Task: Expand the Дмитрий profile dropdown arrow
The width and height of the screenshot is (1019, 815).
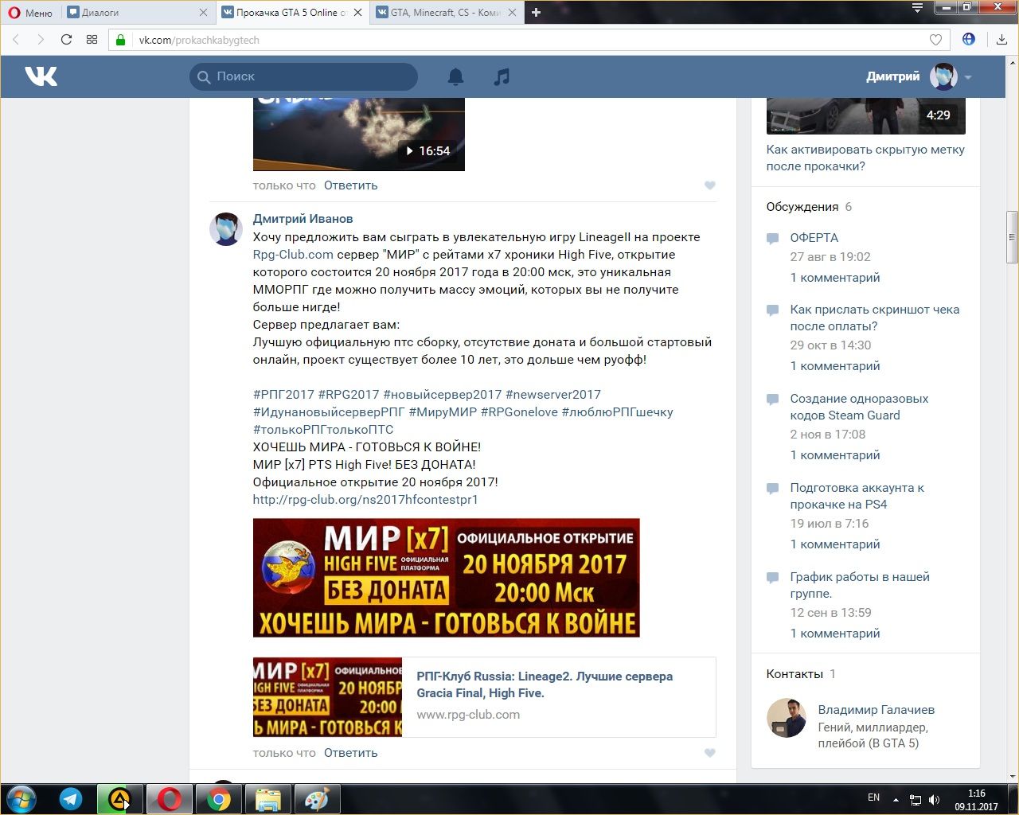Action: click(968, 77)
